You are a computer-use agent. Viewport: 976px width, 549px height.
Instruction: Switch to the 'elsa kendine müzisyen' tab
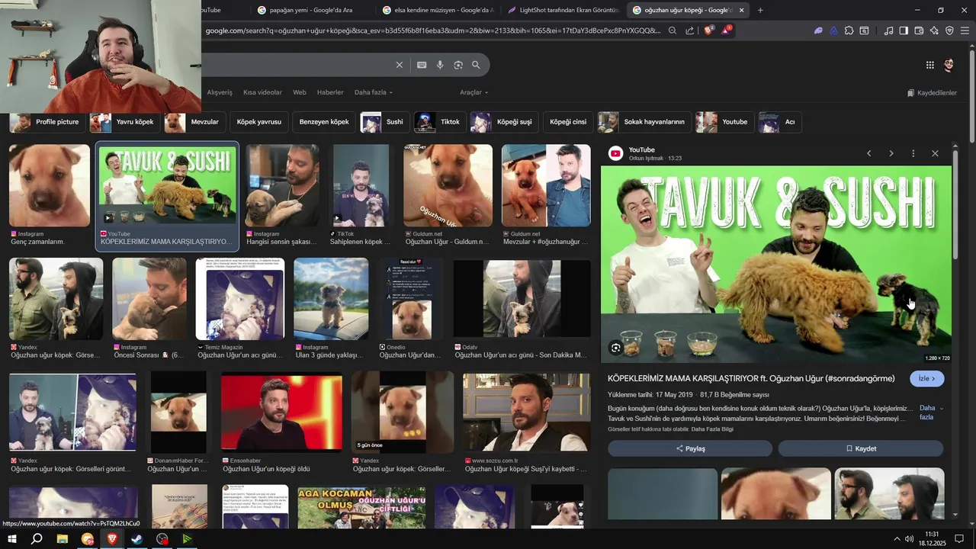tap(437, 10)
